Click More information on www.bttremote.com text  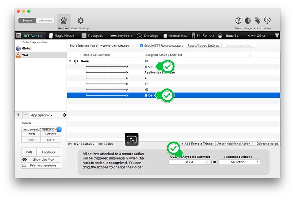pos(100,45)
